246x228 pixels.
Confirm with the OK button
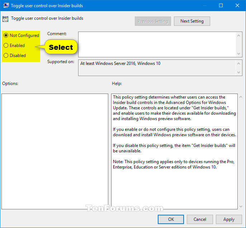pyautogui.click(x=171, y=219)
